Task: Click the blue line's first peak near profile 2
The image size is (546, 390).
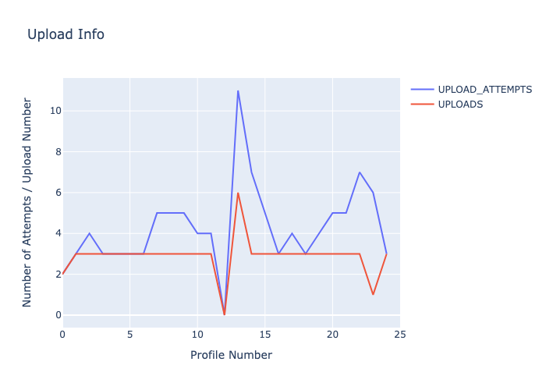Action: (x=90, y=233)
